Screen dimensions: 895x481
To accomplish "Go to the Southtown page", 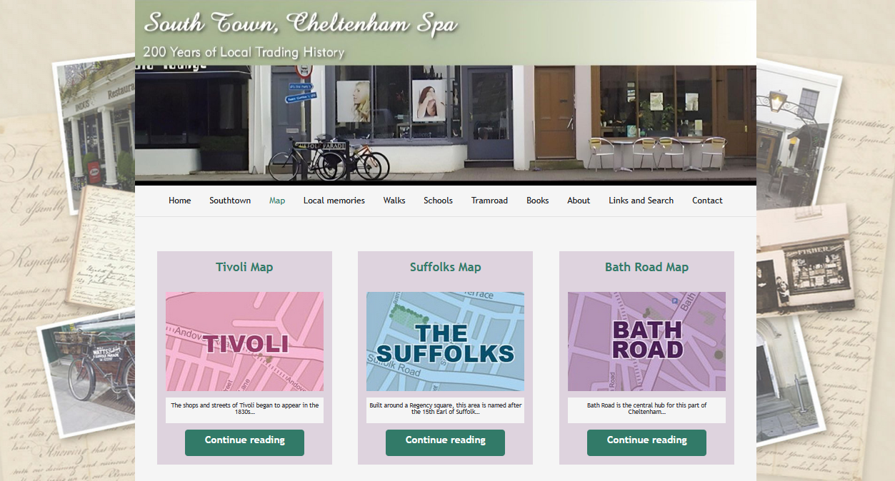I will (x=230, y=201).
